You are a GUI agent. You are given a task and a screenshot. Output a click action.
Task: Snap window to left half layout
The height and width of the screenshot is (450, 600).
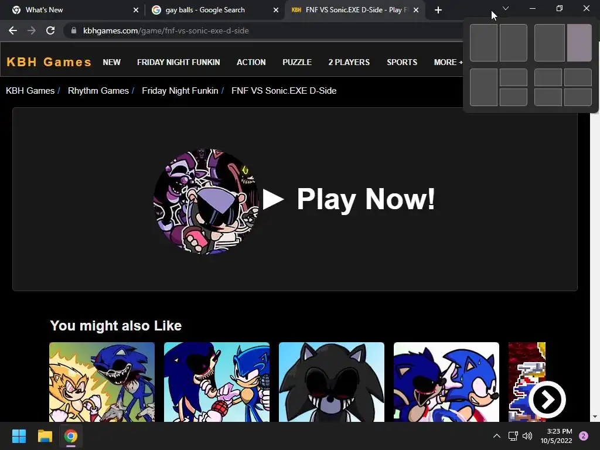(483, 43)
